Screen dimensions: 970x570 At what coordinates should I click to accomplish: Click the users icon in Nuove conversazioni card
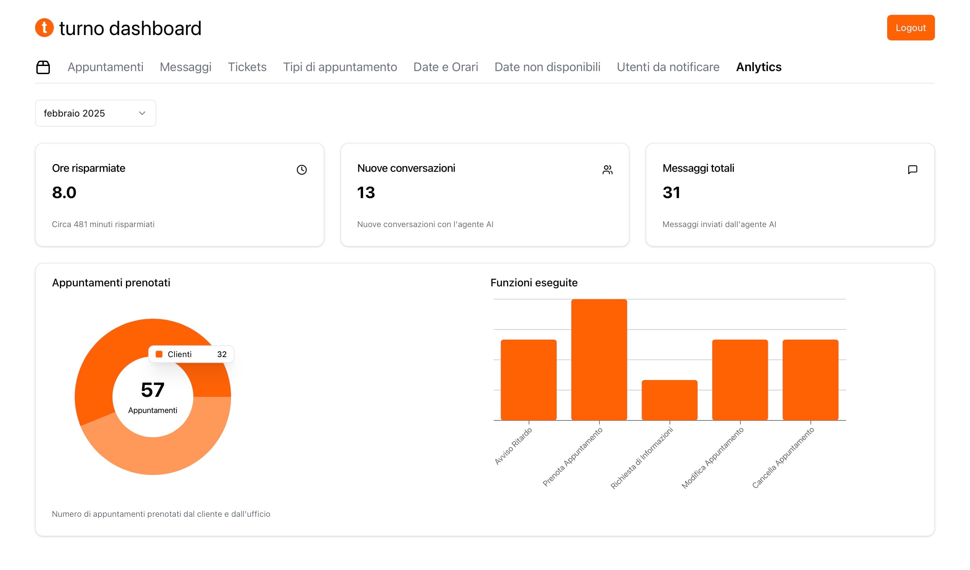click(607, 170)
